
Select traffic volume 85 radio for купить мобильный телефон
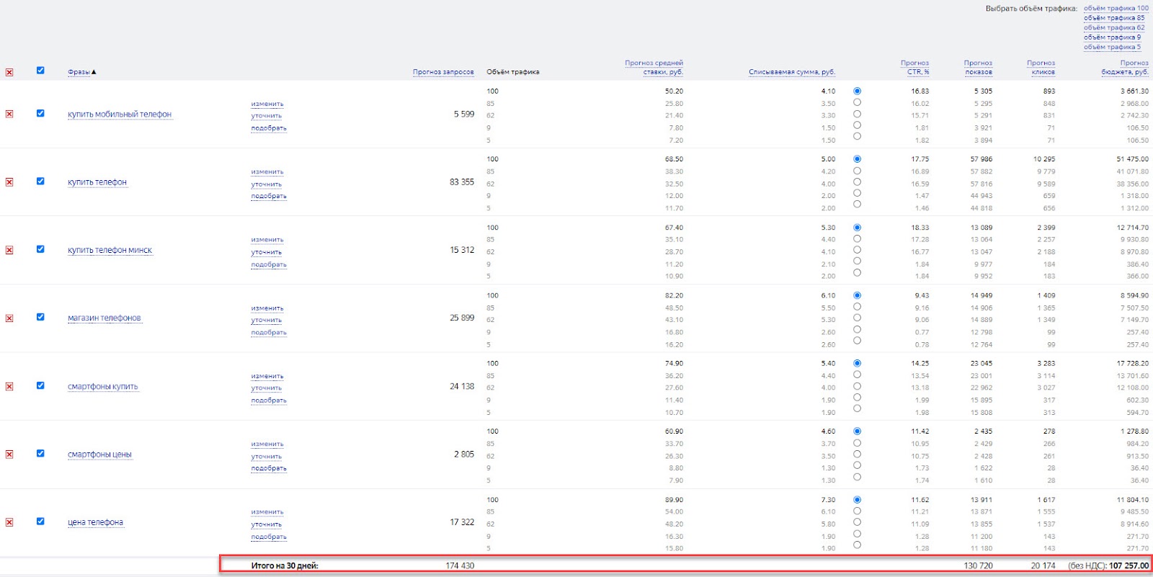[857, 102]
